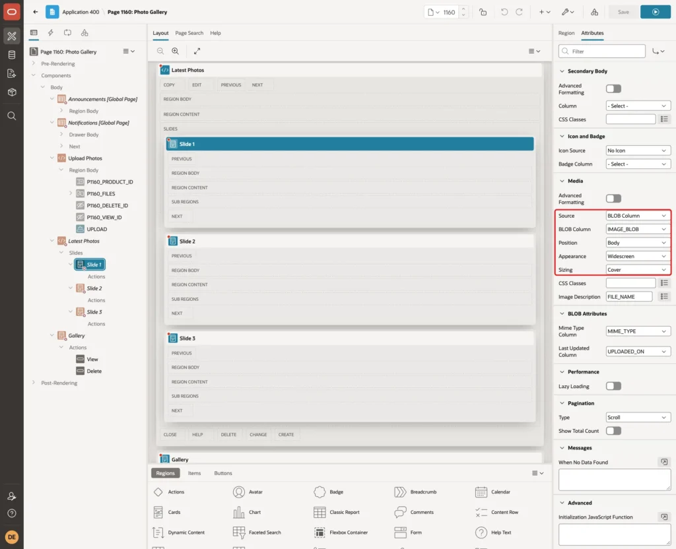
Task: Click the page lock icon
Action: (483, 12)
